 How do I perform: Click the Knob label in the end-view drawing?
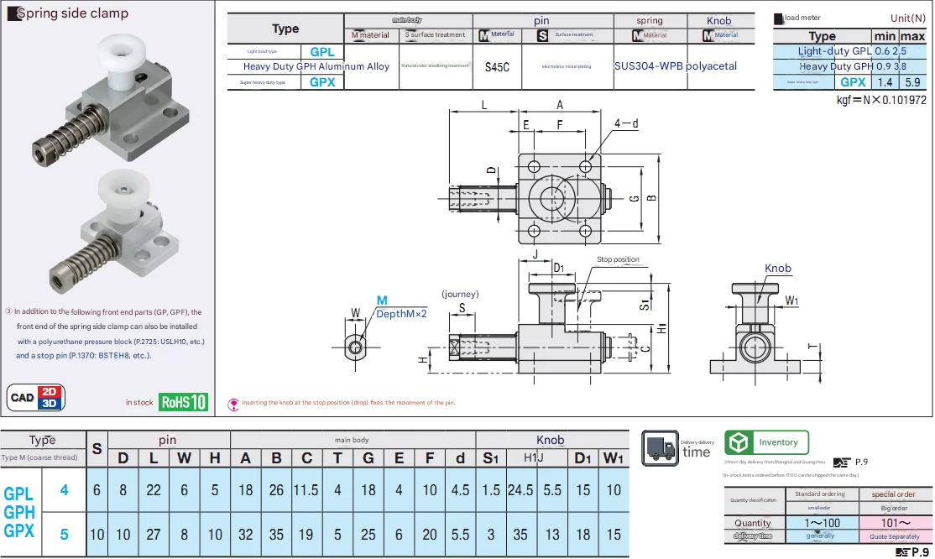tap(777, 269)
